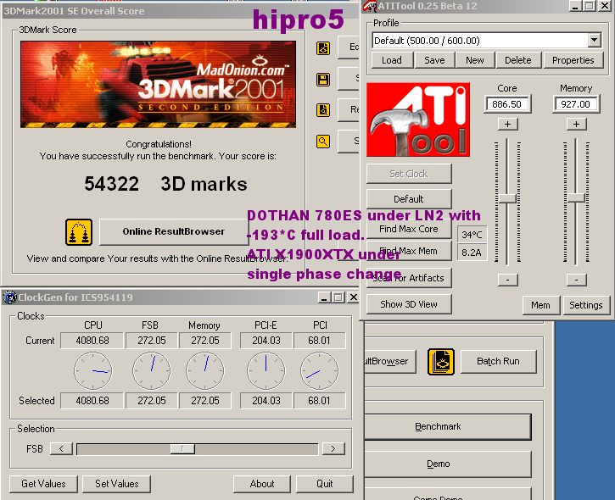
Task: Click Delete profile button in ATITool
Action: 518,60
